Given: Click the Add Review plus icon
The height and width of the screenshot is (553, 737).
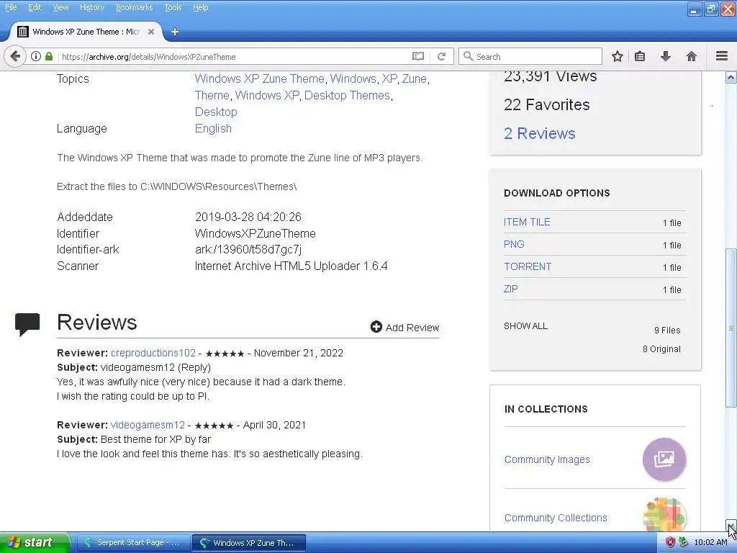Looking at the screenshot, I should point(376,327).
